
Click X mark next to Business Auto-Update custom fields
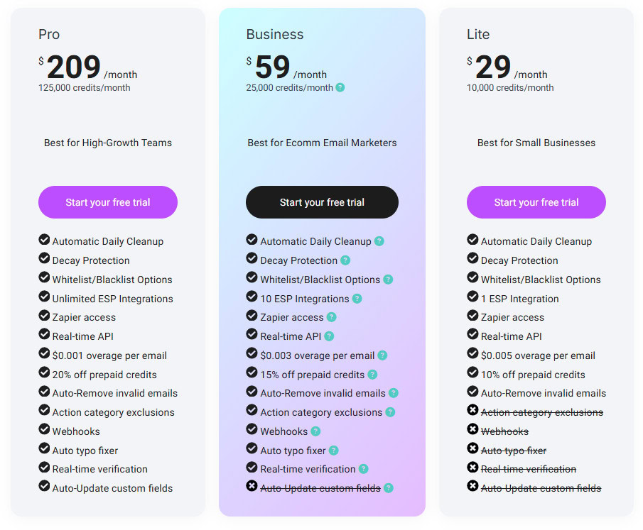point(252,486)
